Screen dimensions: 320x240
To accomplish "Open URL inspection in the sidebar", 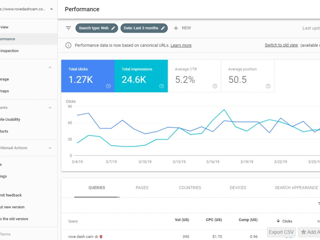I will pyautogui.click(x=28, y=51).
